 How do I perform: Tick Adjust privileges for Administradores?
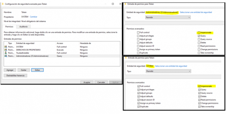(x=138, y=36)
